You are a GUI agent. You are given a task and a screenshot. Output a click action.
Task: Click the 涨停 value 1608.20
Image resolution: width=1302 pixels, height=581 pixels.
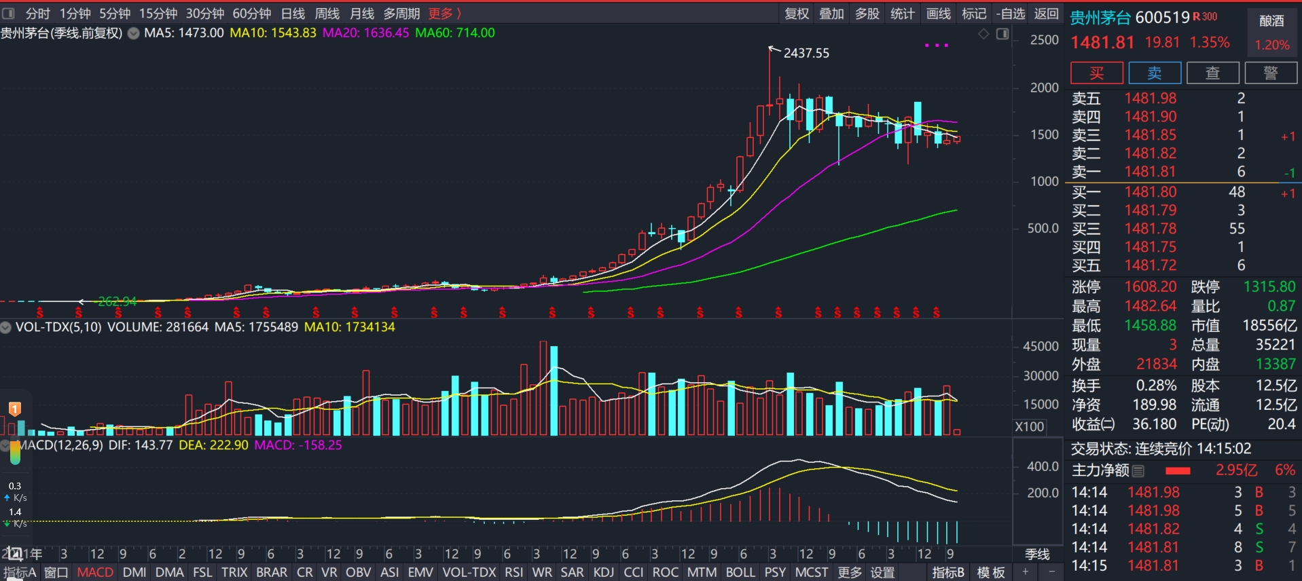coord(1150,287)
